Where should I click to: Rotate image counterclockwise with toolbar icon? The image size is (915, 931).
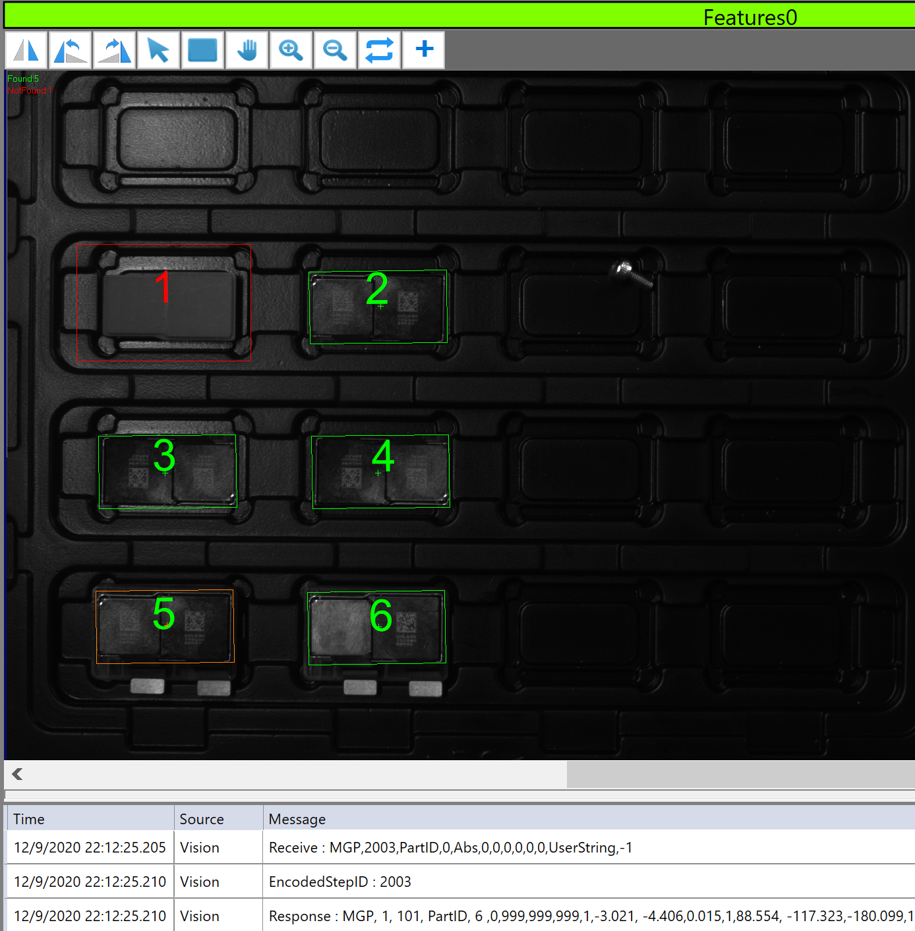71,50
